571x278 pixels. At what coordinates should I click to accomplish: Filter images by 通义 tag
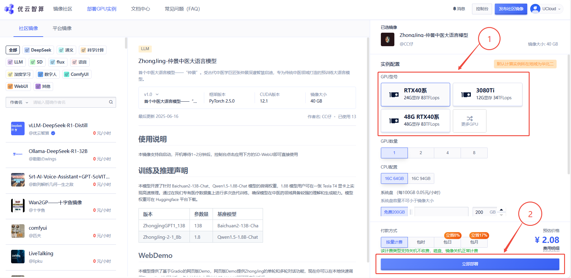click(66, 50)
